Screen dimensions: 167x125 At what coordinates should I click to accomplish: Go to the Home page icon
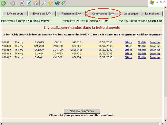(35, 3)
